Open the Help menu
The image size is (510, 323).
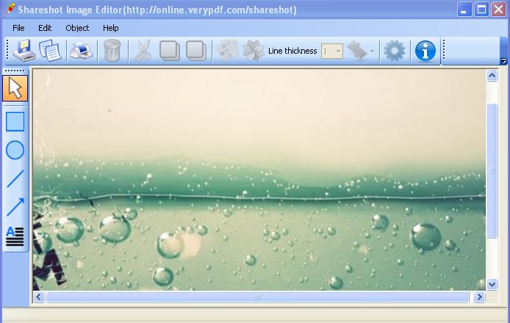pyautogui.click(x=110, y=28)
